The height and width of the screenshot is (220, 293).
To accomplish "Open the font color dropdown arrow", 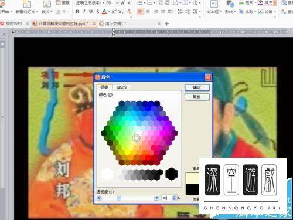I will [109, 12].
